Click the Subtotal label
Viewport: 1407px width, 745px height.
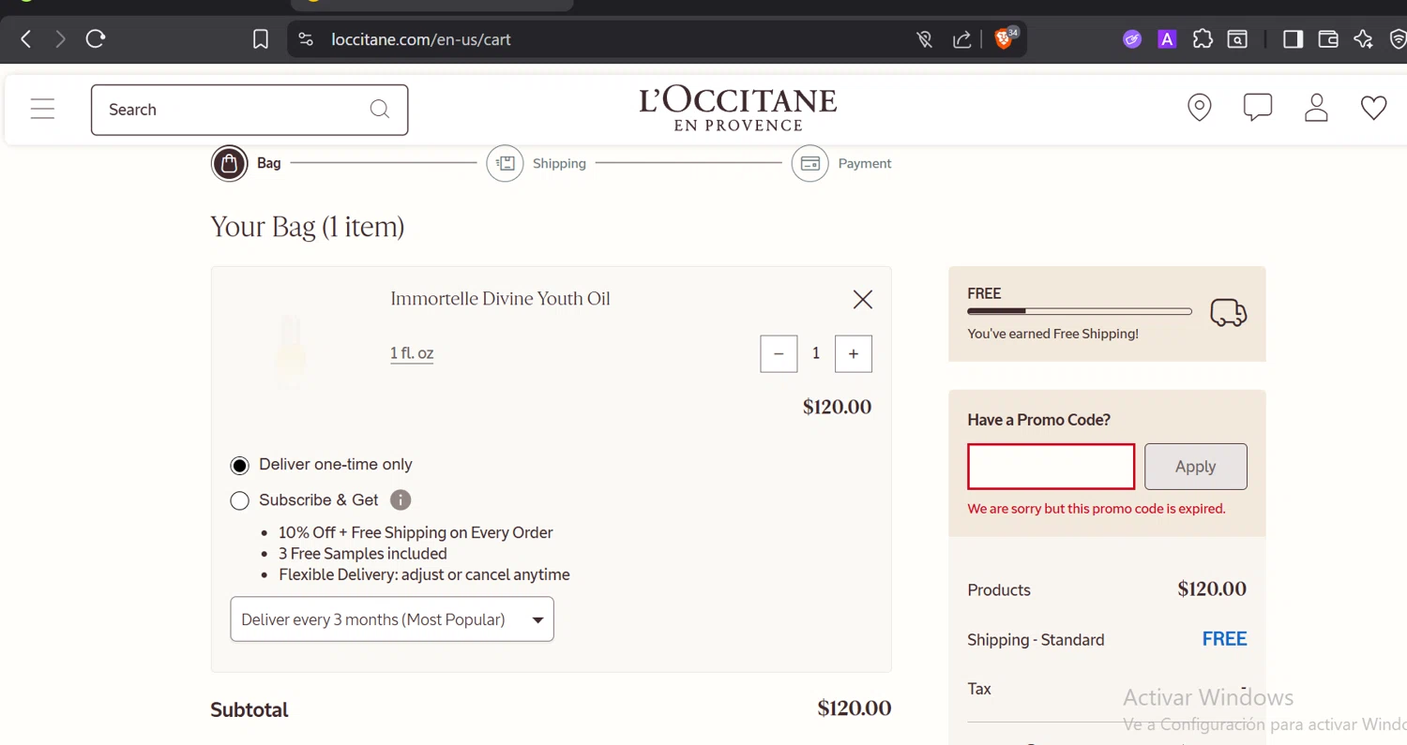[x=250, y=709]
